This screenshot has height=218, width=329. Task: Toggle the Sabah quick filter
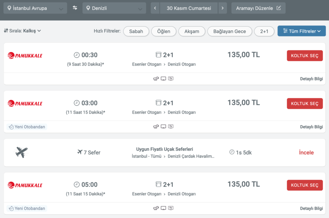tap(136, 31)
